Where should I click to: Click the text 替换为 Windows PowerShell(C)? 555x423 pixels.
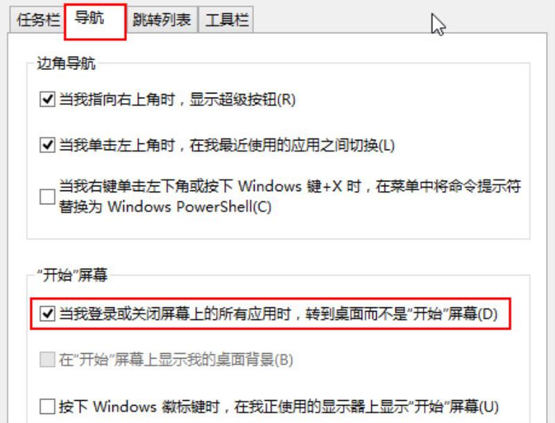click(165, 206)
